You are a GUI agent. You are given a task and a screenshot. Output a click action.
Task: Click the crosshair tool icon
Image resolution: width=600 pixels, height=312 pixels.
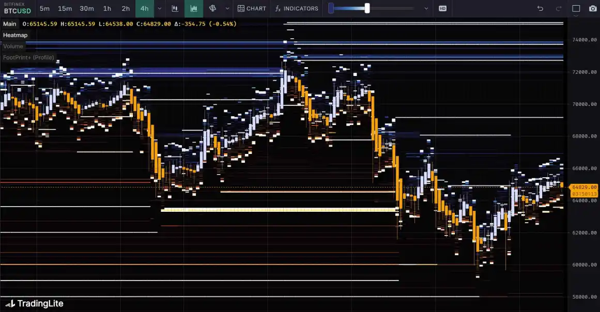pyautogui.click(x=212, y=8)
